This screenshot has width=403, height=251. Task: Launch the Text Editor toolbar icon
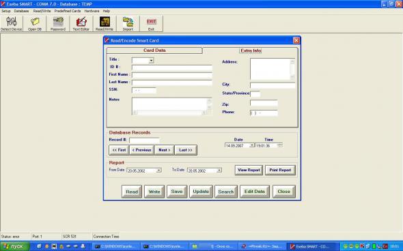click(81, 24)
